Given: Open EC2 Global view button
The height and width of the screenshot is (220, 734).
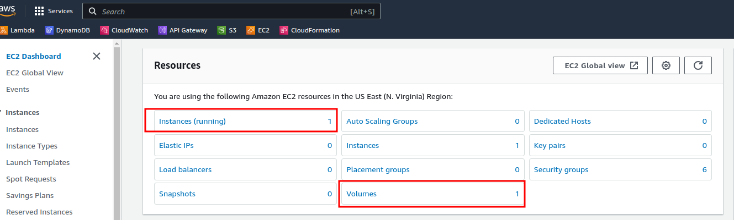Looking at the screenshot, I should pos(600,65).
